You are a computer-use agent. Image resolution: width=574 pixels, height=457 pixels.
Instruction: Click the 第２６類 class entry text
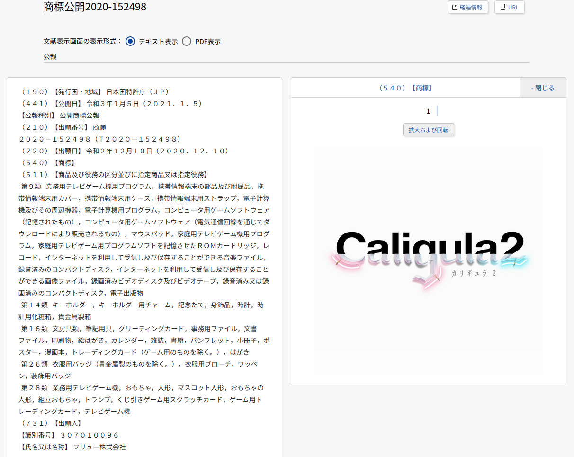point(139,370)
